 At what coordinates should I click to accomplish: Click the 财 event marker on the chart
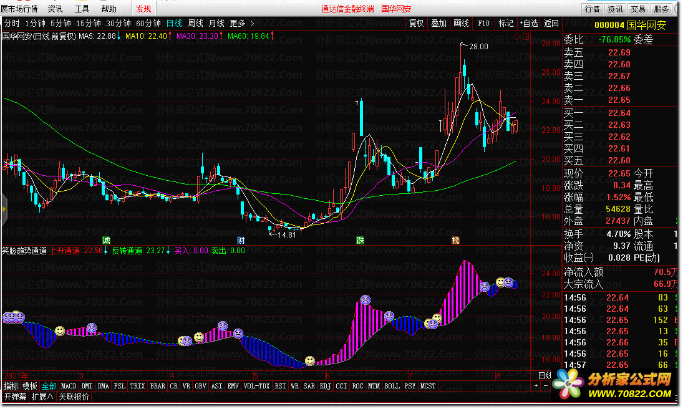241,241
